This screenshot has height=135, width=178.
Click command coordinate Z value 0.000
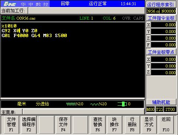(x=164, y=38)
